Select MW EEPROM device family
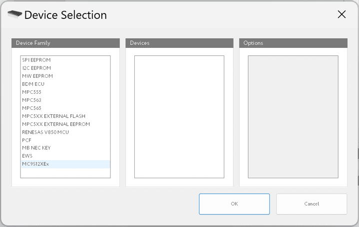The height and width of the screenshot is (227, 359). tap(37, 76)
